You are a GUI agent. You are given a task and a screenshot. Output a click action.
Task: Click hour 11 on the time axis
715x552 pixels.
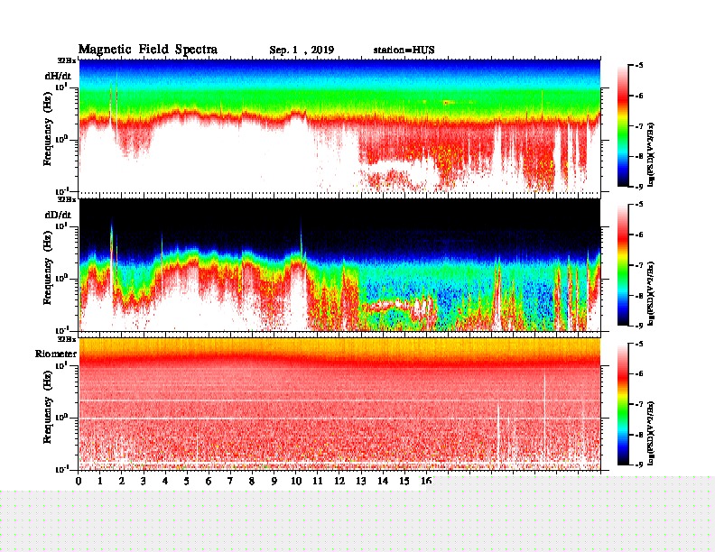(318, 481)
